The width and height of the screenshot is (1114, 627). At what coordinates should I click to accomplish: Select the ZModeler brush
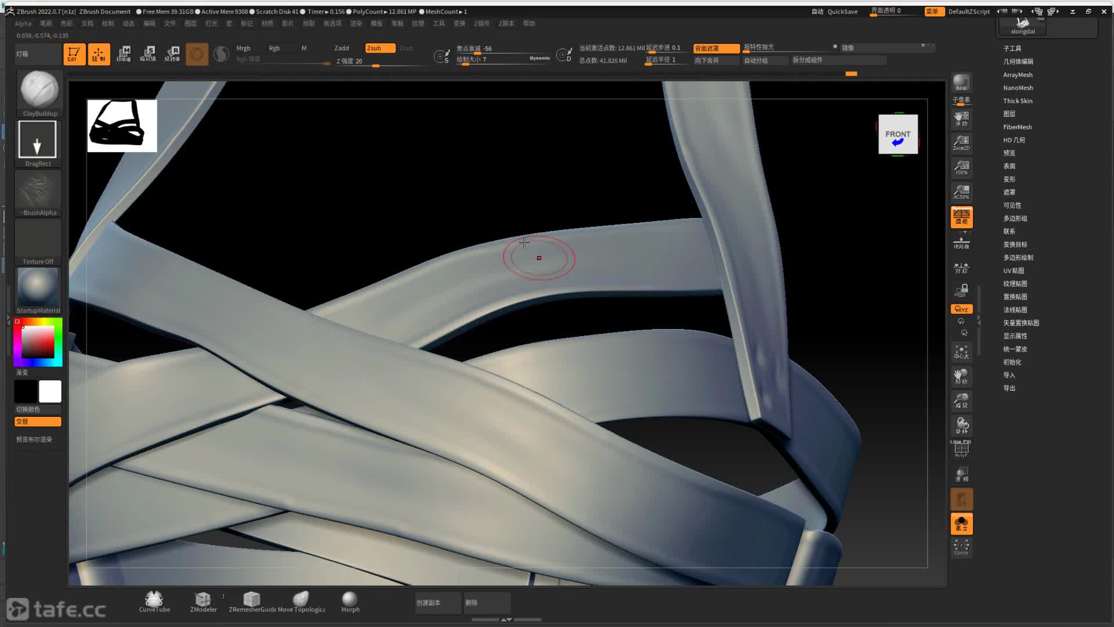pos(203,602)
